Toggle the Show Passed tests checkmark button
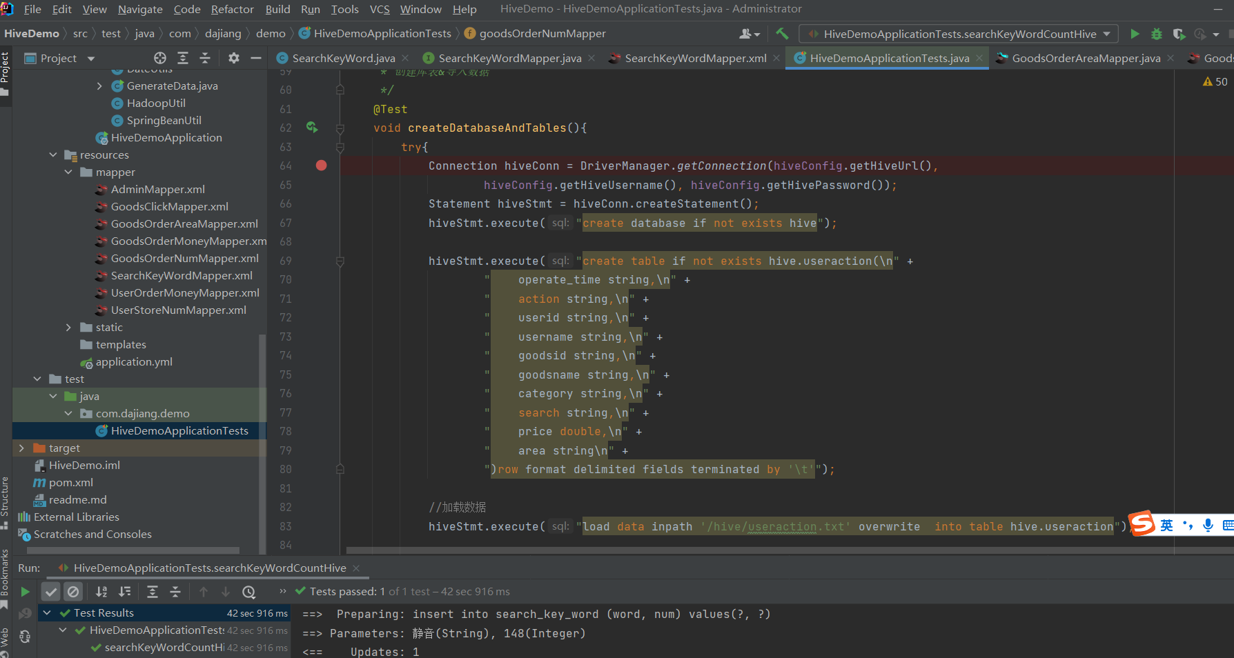The image size is (1234, 658). (51, 592)
